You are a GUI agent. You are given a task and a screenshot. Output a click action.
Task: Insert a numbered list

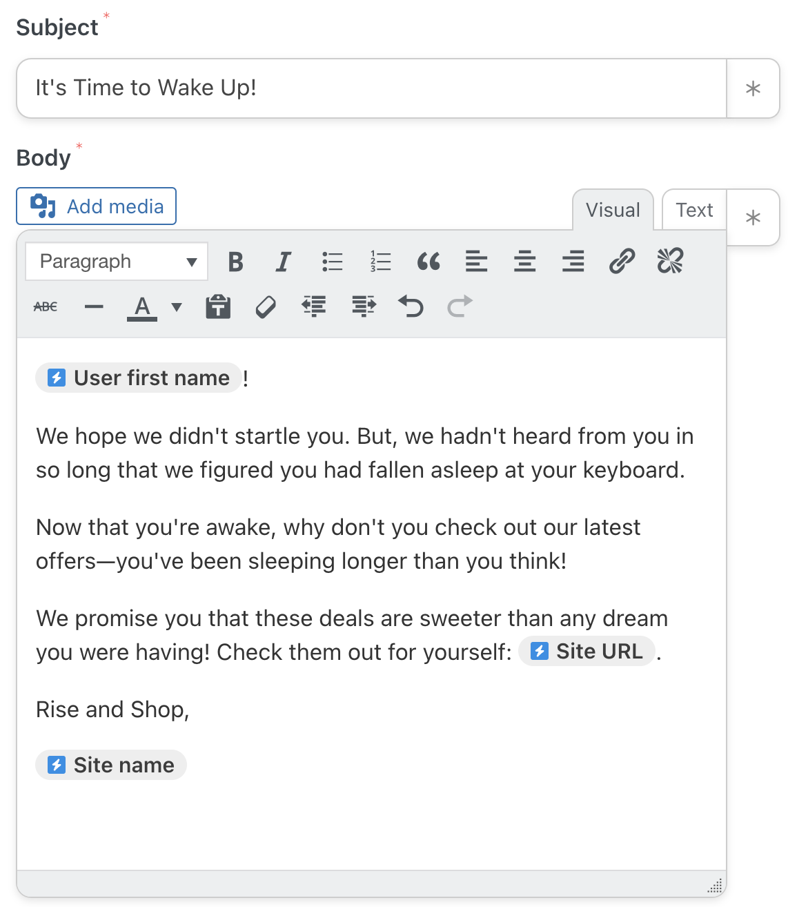click(x=380, y=262)
